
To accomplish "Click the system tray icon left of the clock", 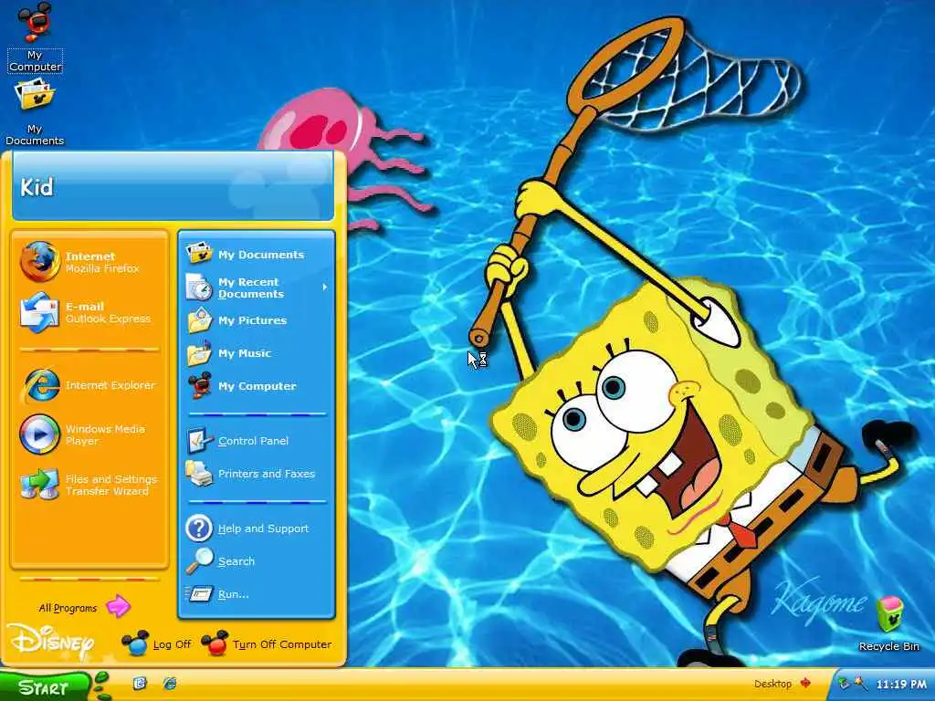I will coord(860,684).
